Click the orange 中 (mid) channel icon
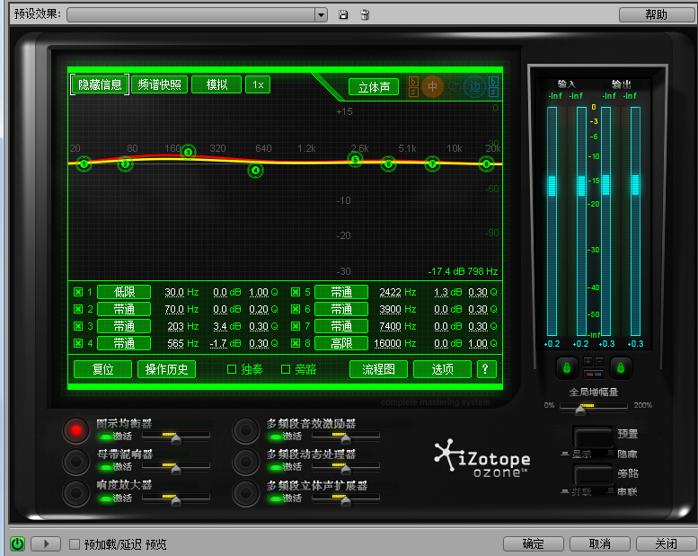The width and height of the screenshot is (698, 556). [x=433, y=86]
